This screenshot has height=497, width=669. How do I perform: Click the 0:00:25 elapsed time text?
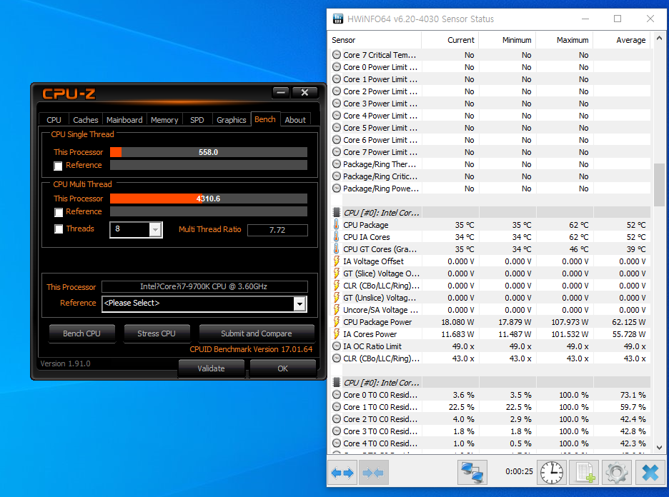coord(519,471)
